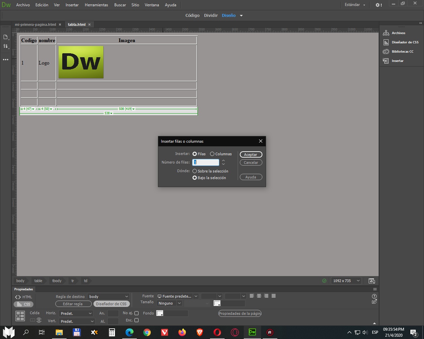The width and height of the screenshot is (424, 339).
Task: Open the text color swatch picker
Action: coord(217,303)
